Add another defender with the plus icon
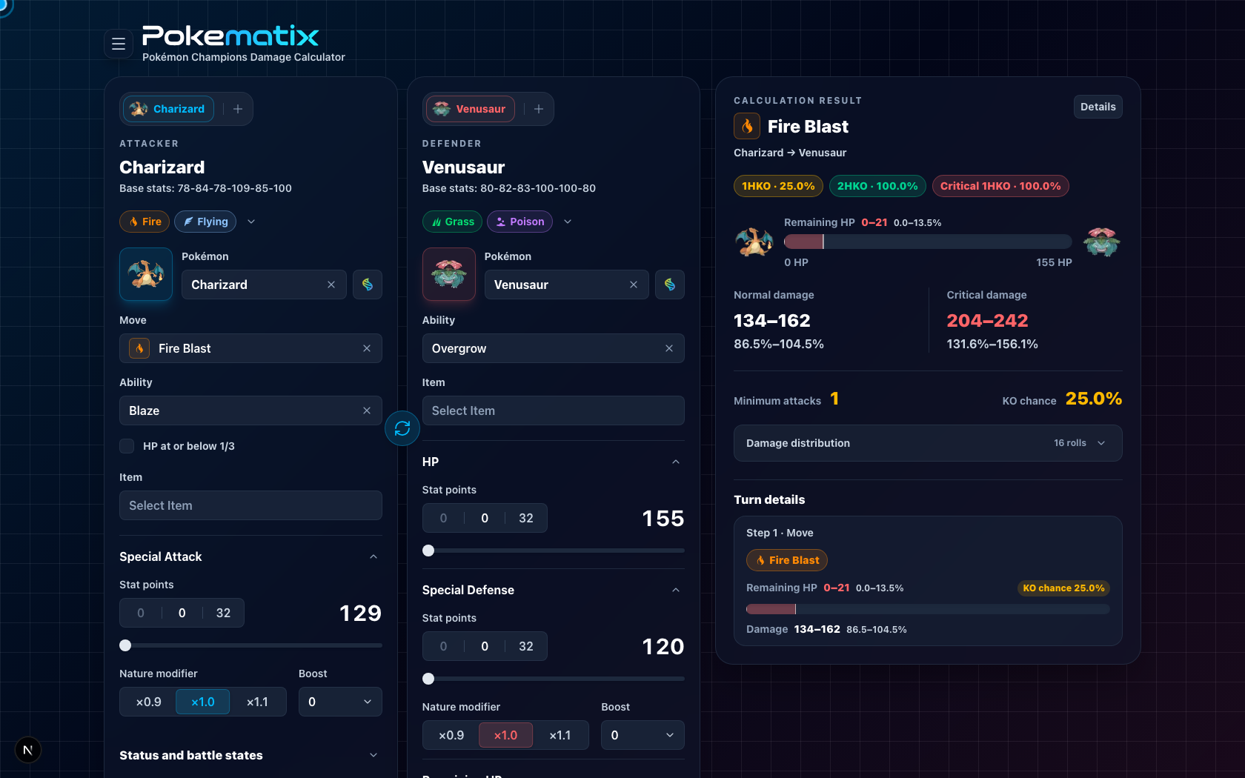This screenshot has width=1245, height=778. click(x=539, y=109)
